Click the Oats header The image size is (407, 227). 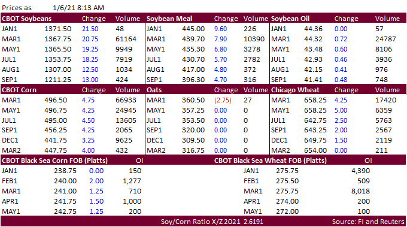pyautogui.click(x=154, y=90)
